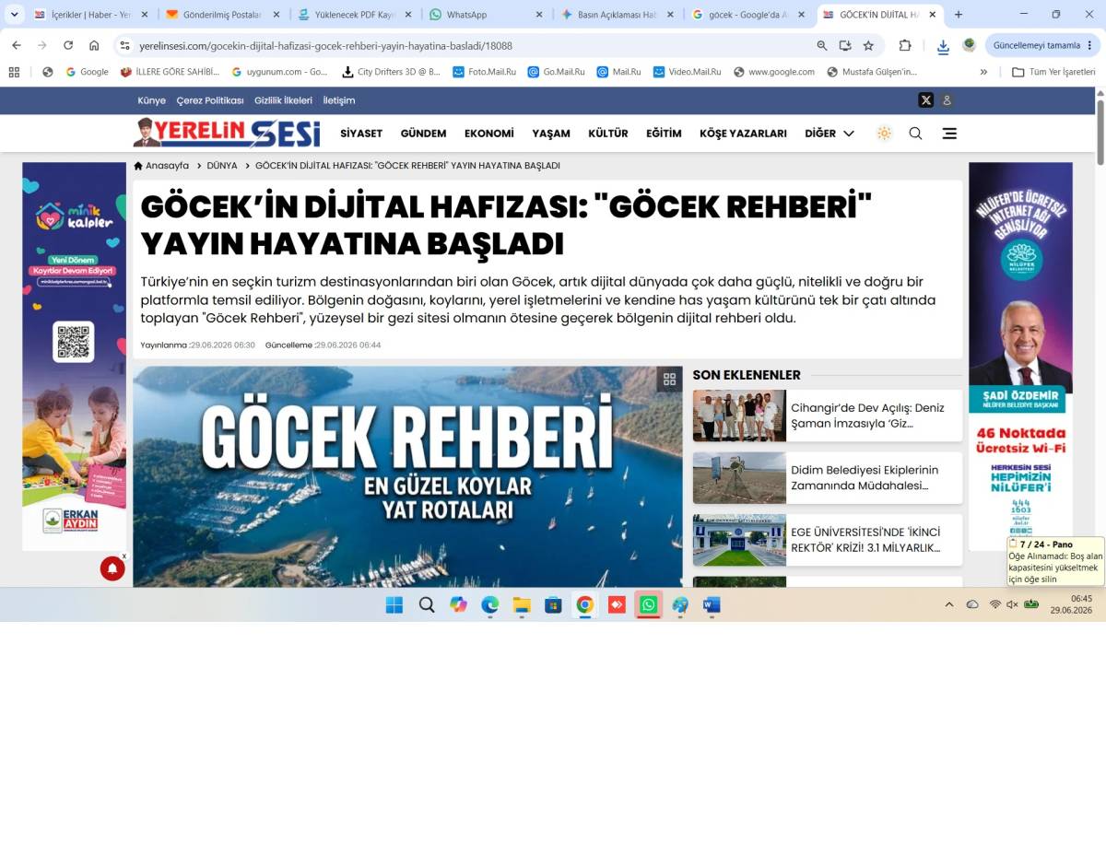Reload the page with the refresh icon
The height and width of the screenshot is (866, 1106).
[68, 45]
